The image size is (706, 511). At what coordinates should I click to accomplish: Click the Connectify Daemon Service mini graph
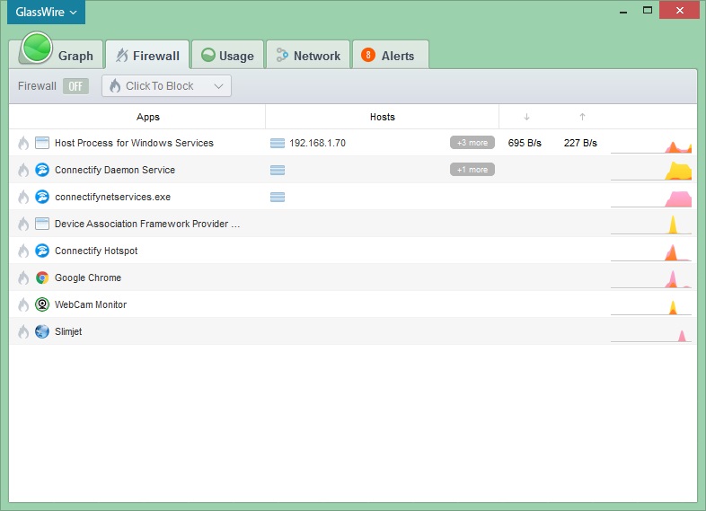651,172
